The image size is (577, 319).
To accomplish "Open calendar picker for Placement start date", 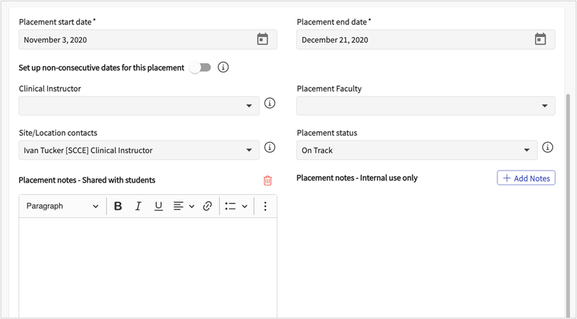I will [x=262, y=40].
